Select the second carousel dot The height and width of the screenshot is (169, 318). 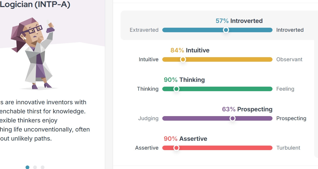point(35,167)
